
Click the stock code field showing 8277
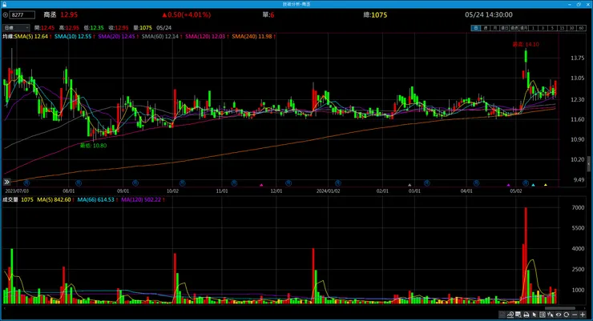point(22,15)
